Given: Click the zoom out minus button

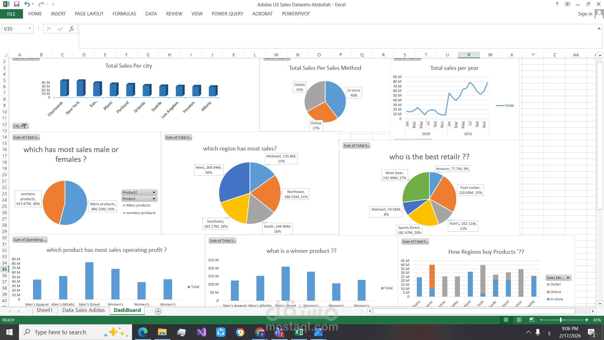Looking at the screenshot, I should click(x=541, y=320).
